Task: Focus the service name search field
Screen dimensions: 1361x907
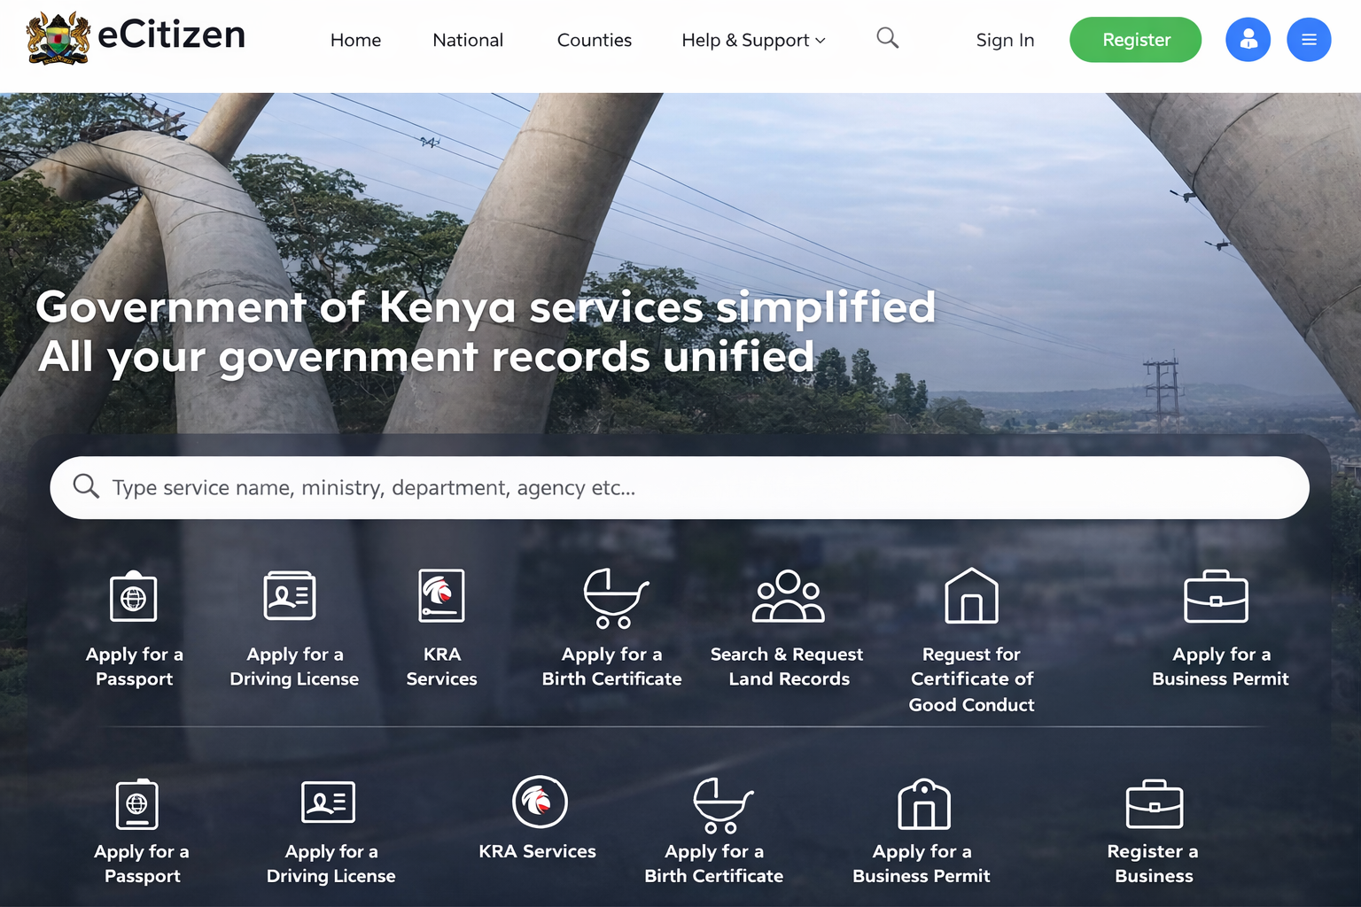Action: (x=679, y=487)
